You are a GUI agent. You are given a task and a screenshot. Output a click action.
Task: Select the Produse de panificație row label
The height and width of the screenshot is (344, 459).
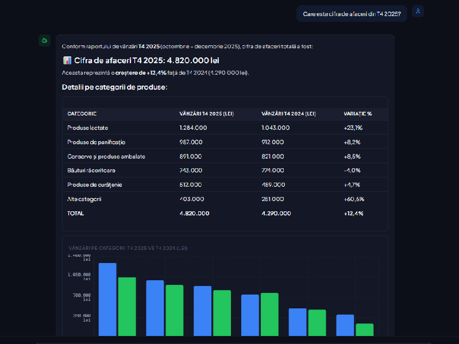pyautogui.click(x=96, y=142)
